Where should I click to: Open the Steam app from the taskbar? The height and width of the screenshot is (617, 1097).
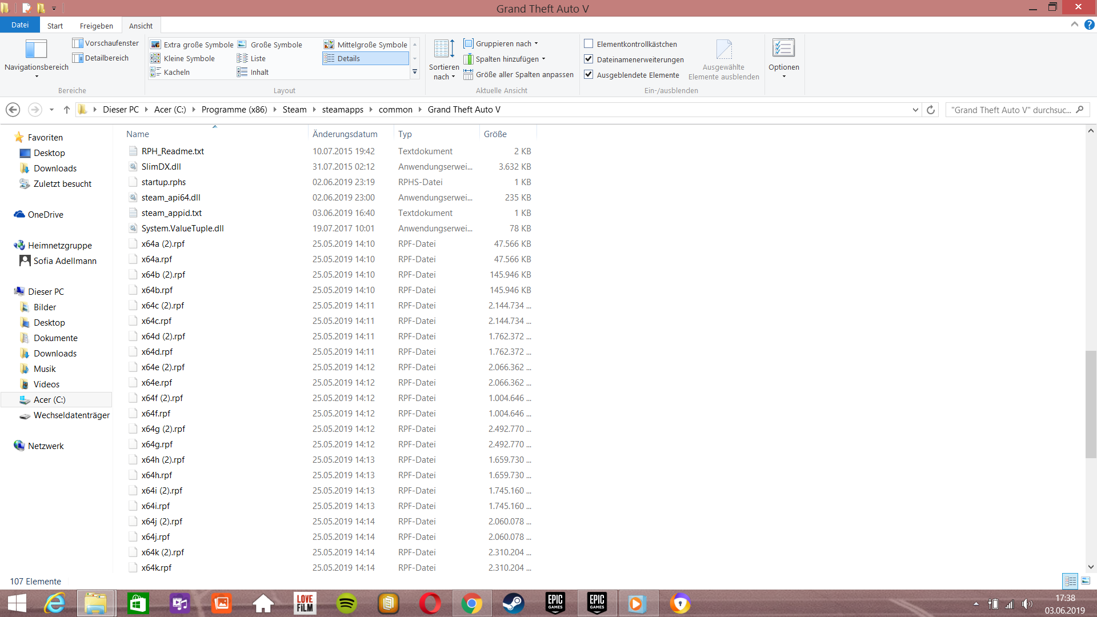(513, 603)
